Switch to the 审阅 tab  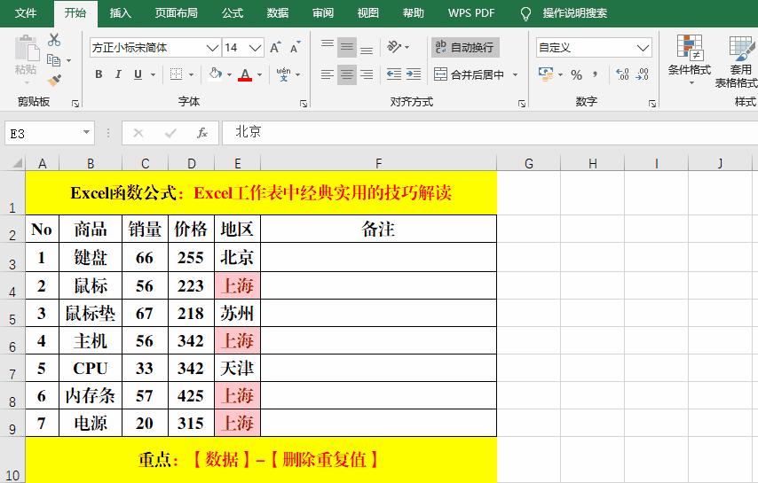323,13
